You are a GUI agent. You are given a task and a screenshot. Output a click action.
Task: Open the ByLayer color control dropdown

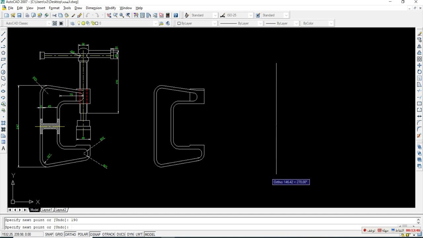click(214, 23)
